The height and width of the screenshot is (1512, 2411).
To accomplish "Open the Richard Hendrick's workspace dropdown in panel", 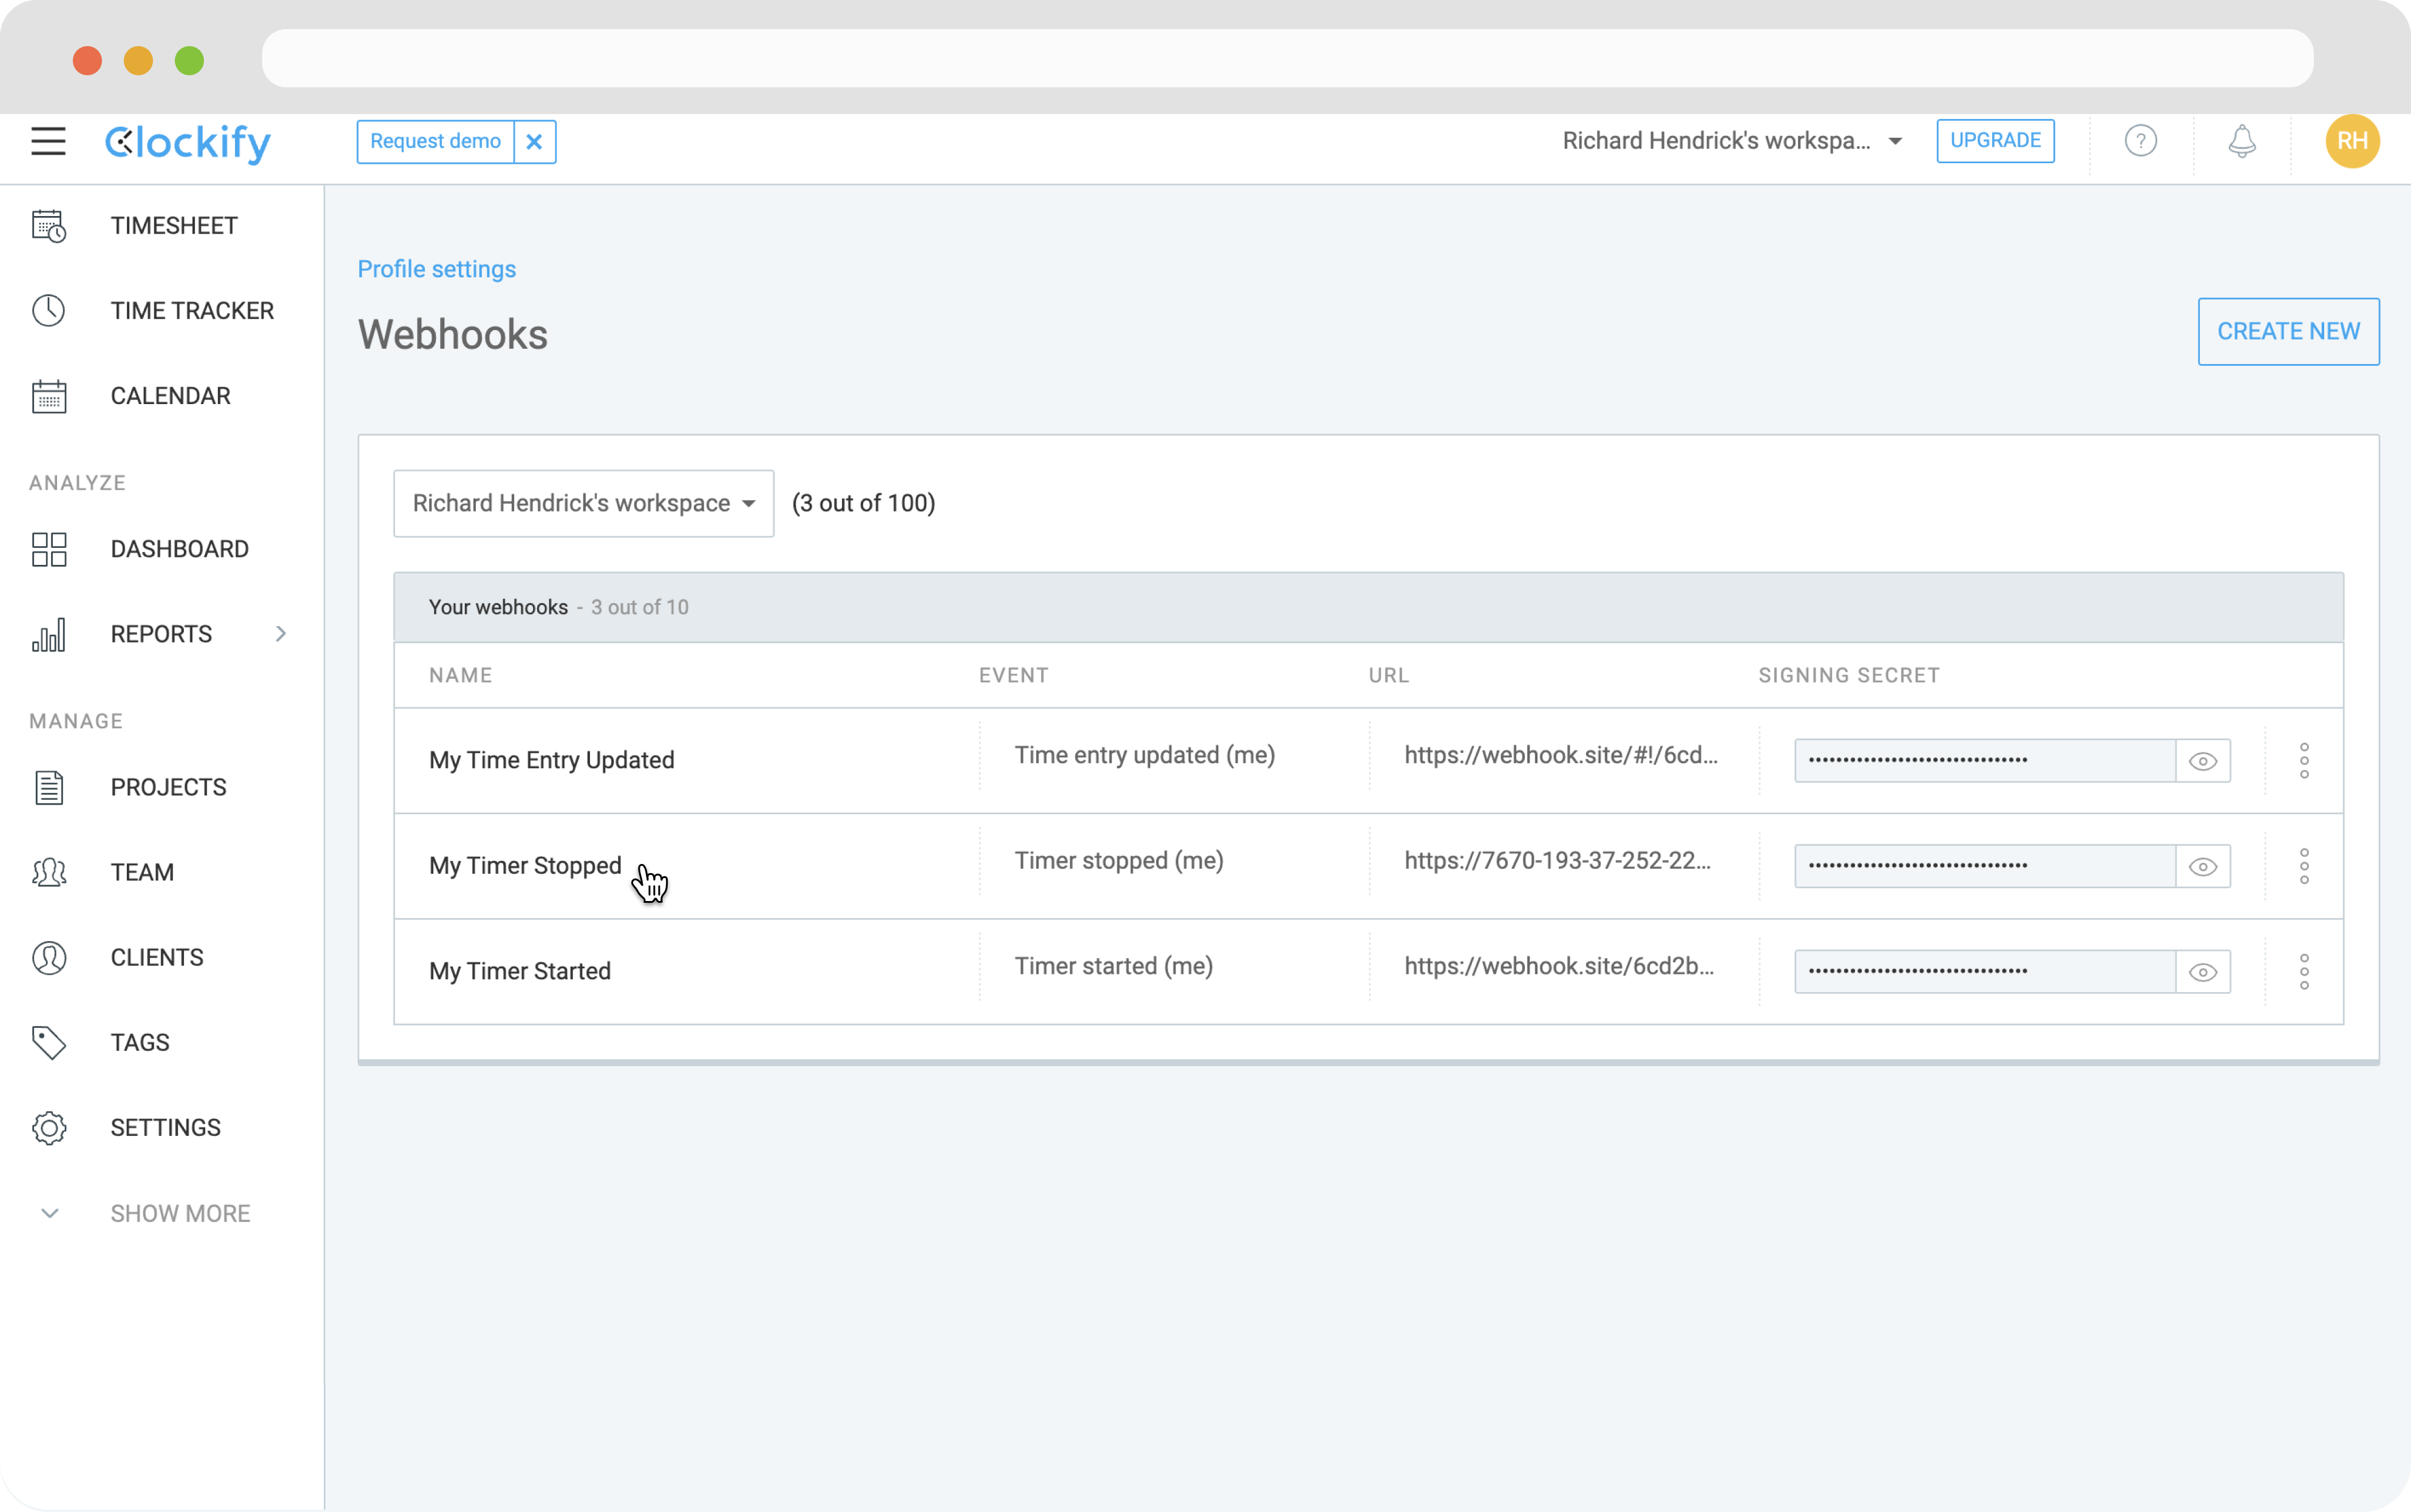I will pyautogui.click(x=583, y=503).
